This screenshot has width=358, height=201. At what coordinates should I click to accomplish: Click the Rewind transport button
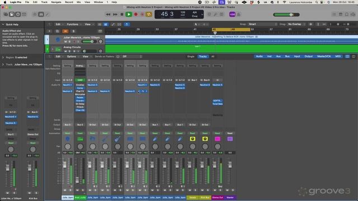[108, 15]
